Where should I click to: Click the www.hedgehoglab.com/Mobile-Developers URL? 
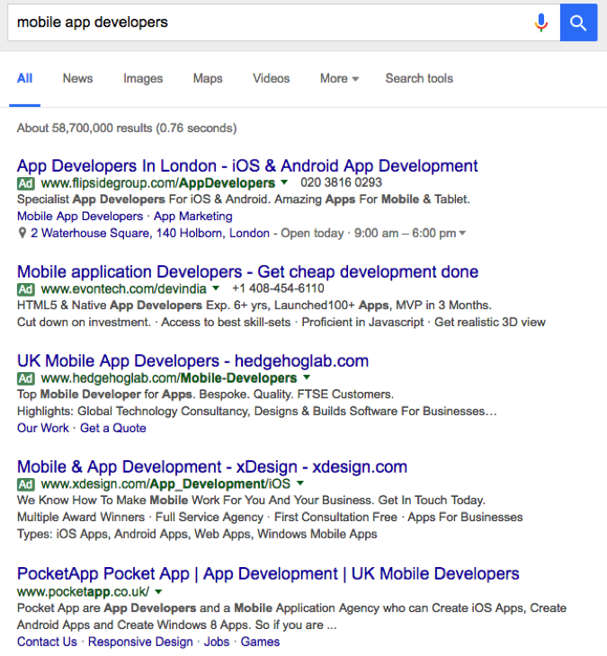coord(169,378)
